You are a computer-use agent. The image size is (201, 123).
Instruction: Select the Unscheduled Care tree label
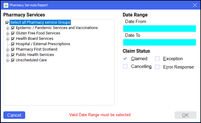tap(31, 60)
